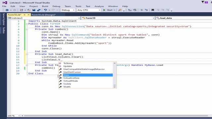Close the Form10.vb tab
Image resolution: width=212 pixels, height=119 pixels.
28,15
